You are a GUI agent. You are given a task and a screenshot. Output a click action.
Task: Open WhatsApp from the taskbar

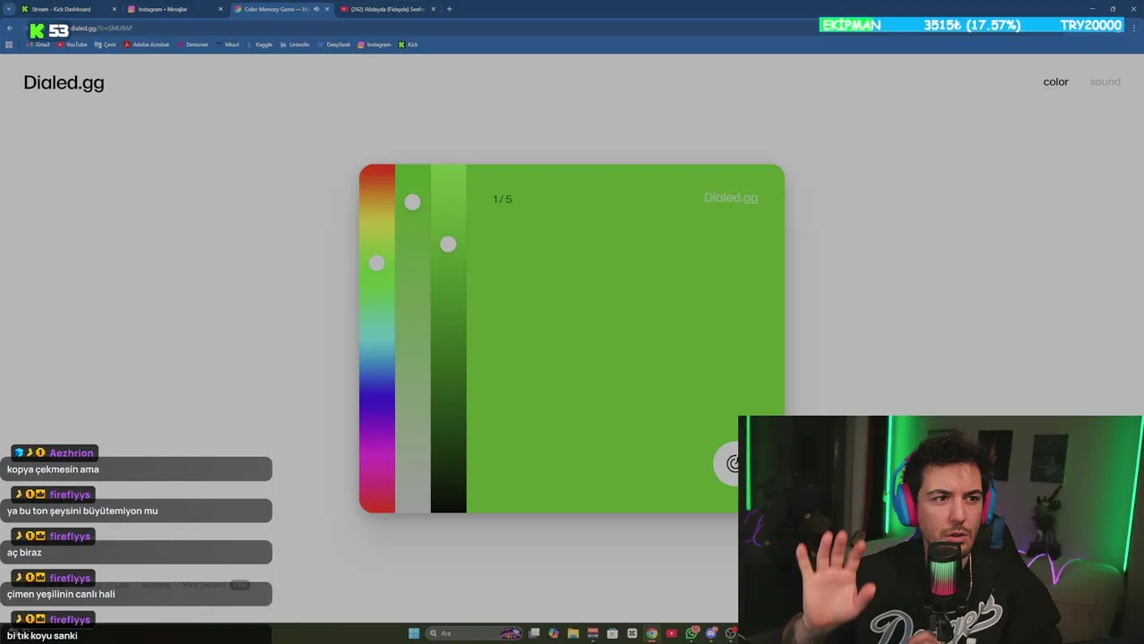tap(692, 633)
